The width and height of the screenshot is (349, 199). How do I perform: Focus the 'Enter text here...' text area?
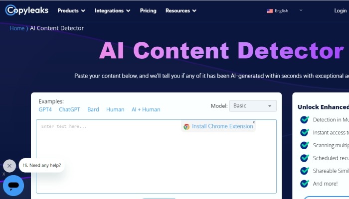(x=156, y=157)
